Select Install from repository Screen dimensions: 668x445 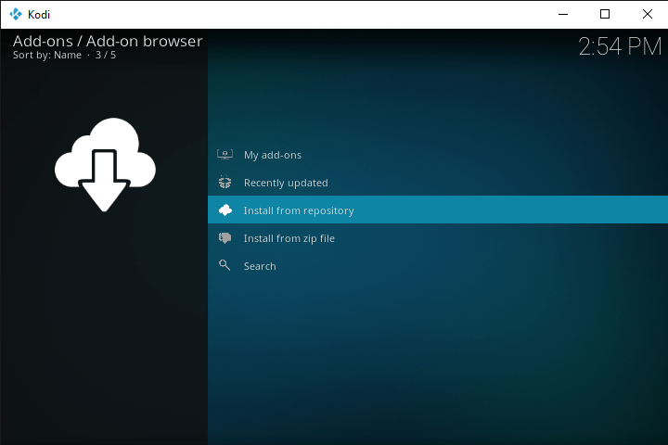[438, 210]
